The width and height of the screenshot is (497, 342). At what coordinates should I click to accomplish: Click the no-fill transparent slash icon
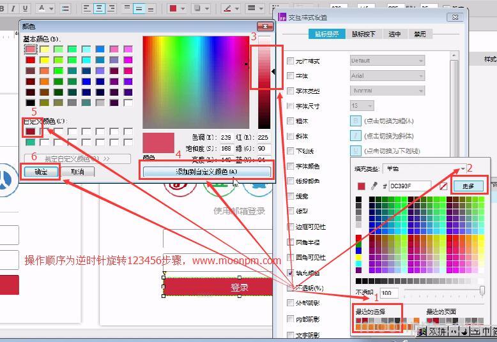[x=444, y=186]
